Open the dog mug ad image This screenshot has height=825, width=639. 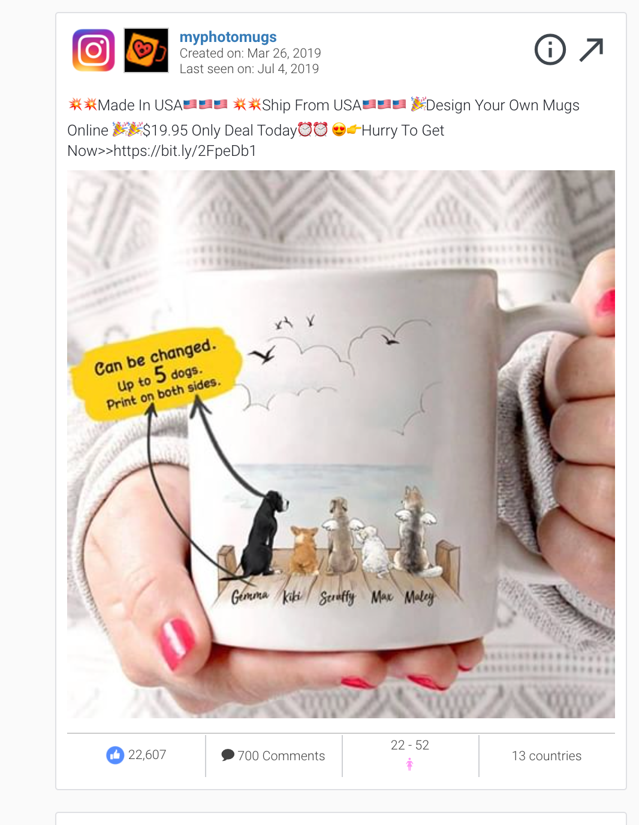[341, 444]
